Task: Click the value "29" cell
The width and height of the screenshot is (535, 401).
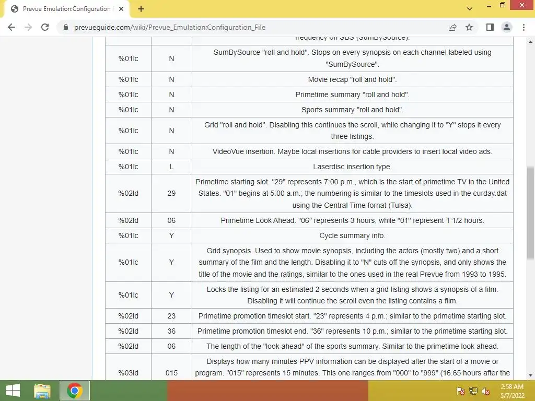Action: point(171,193)
